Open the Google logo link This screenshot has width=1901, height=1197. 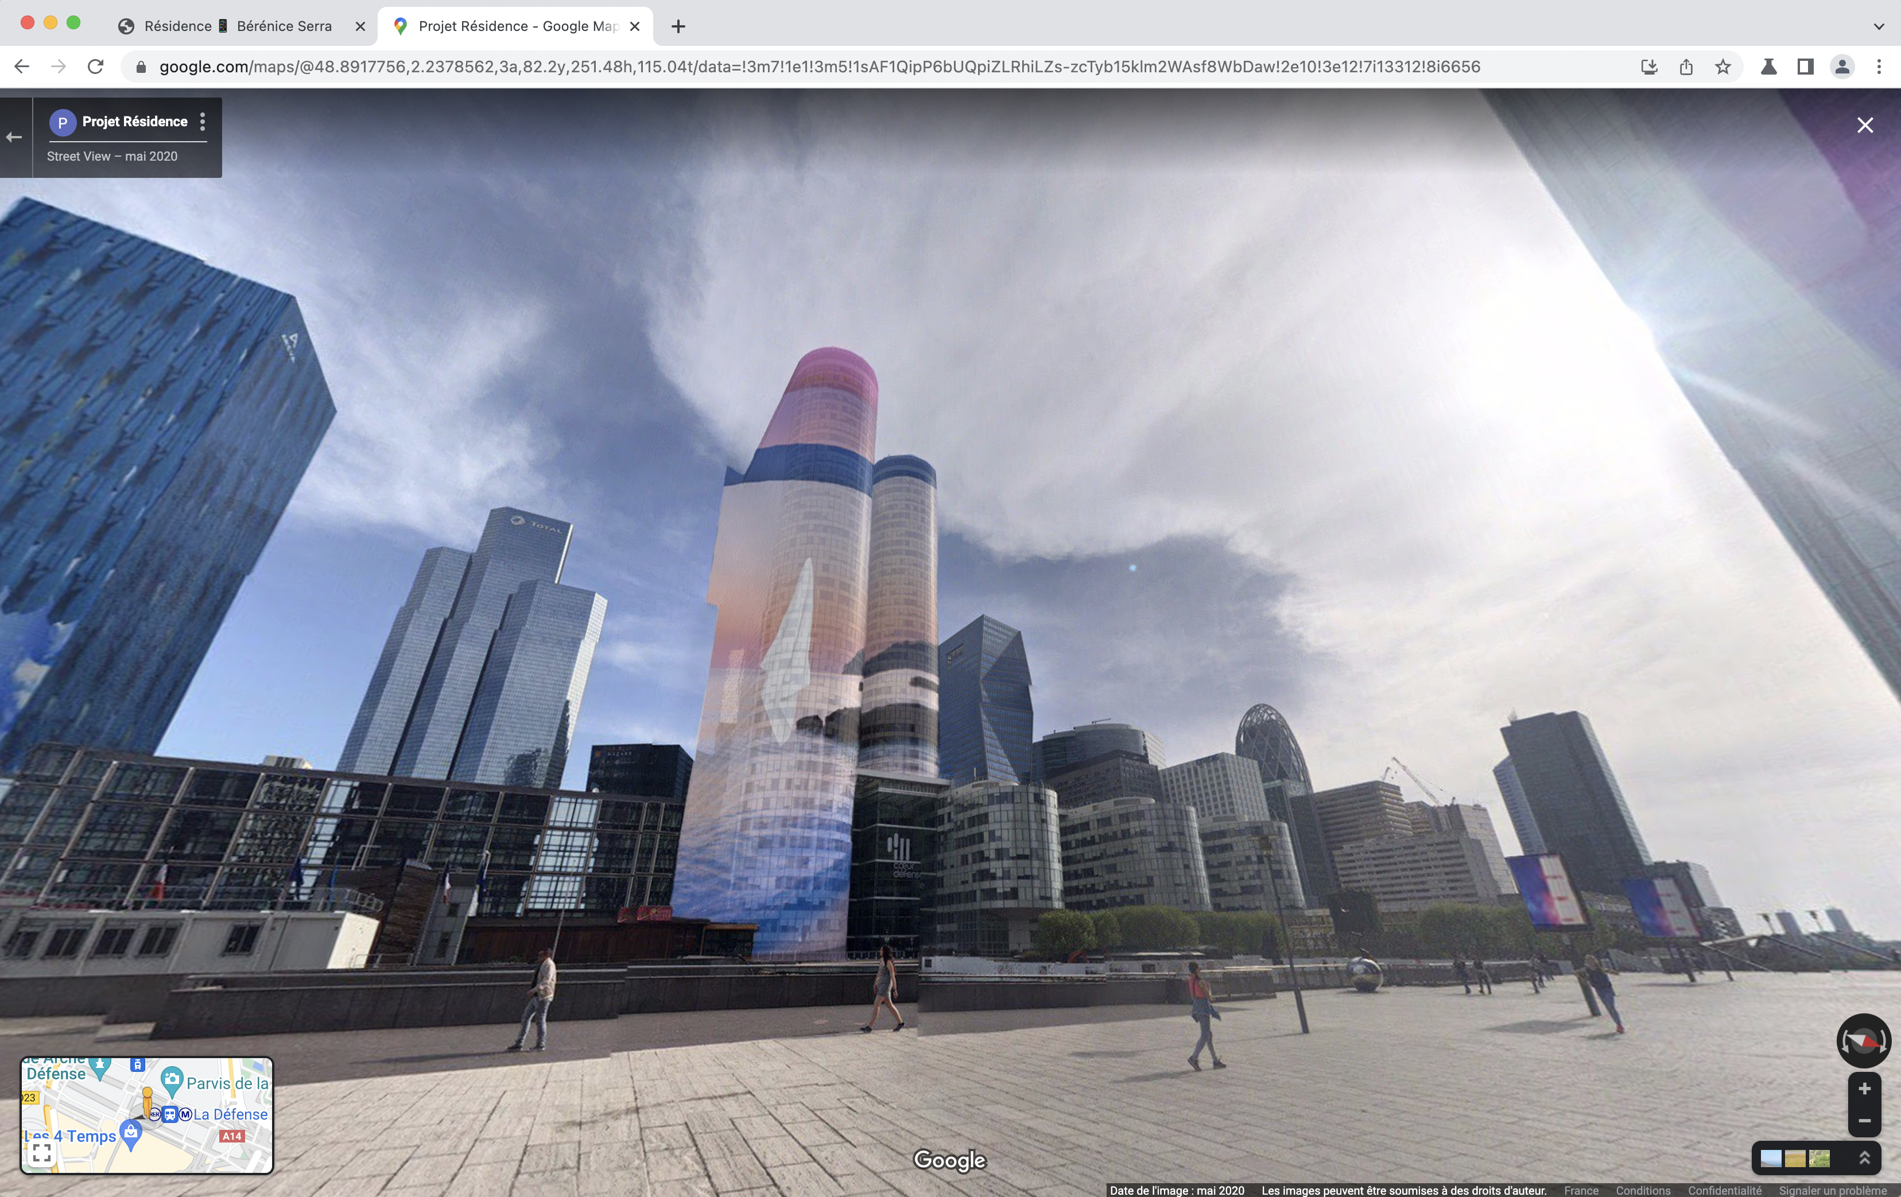[x=950, y=1160]
